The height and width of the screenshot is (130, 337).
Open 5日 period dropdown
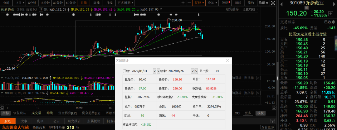pos(20,3)
